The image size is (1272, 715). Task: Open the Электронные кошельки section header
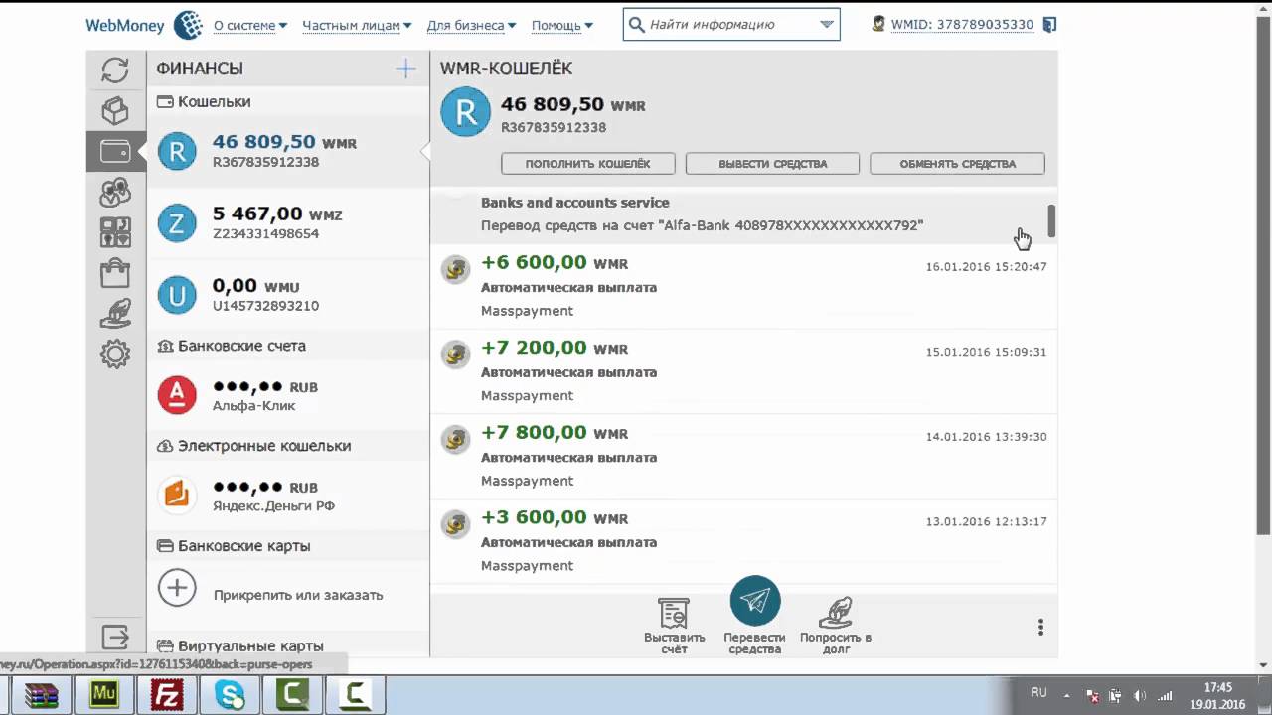288,446
